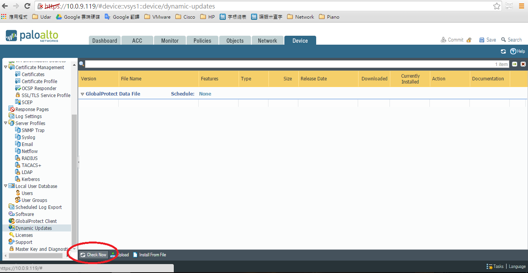Screen dimensions: 528x273
Task: Collapse the GlobalProtect Data File group
Action: coord(82,94)
